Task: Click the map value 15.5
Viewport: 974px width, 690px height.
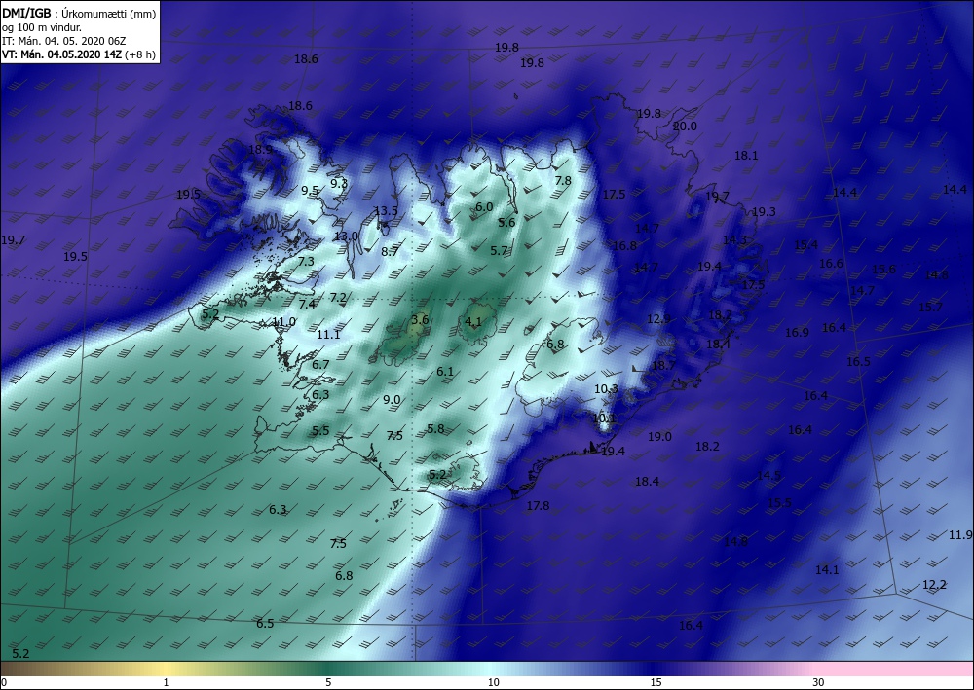Action: coord(779,502)
